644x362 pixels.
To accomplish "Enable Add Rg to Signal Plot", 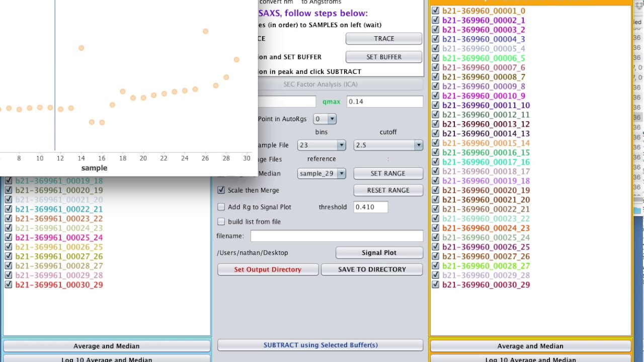I will click(x=221, y=207).
